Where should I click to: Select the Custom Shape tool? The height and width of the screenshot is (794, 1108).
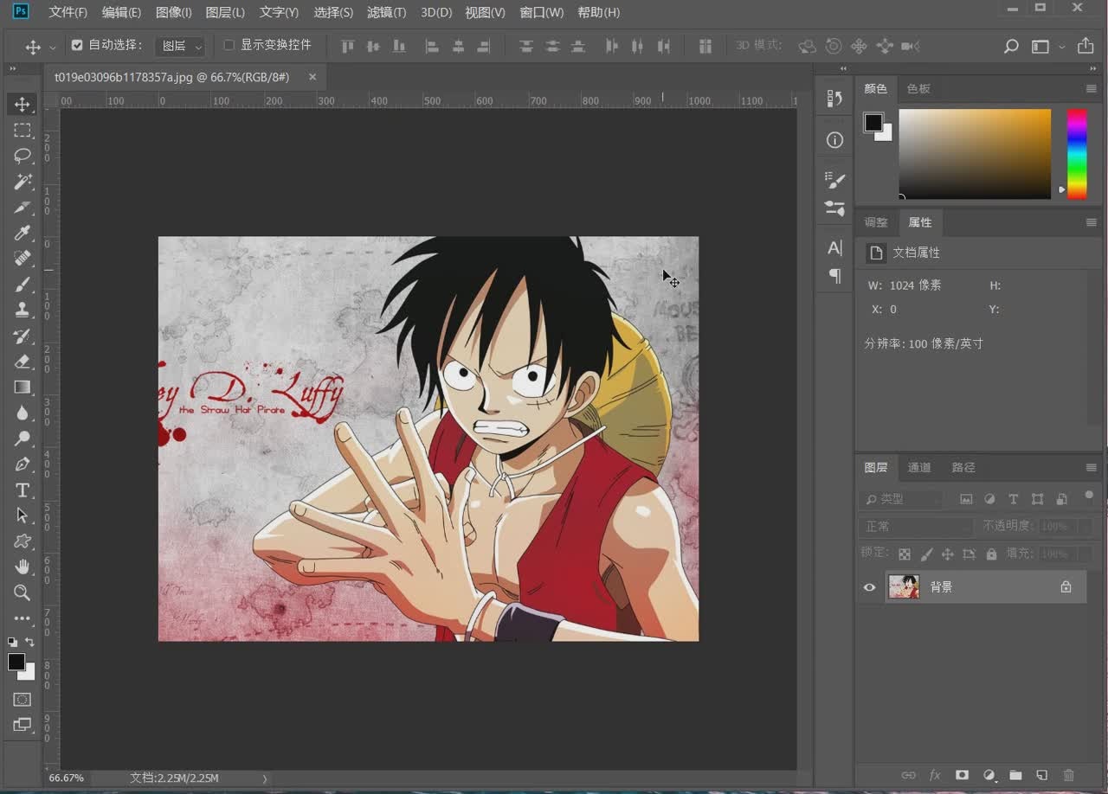23,541
